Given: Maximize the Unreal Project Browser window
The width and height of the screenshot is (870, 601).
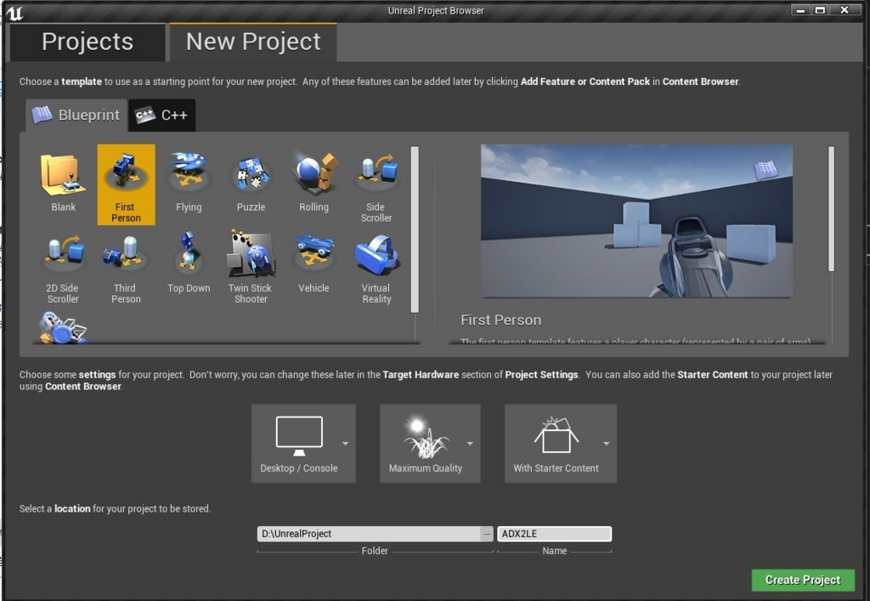Looking at the screenshot, I should [820, 10].
